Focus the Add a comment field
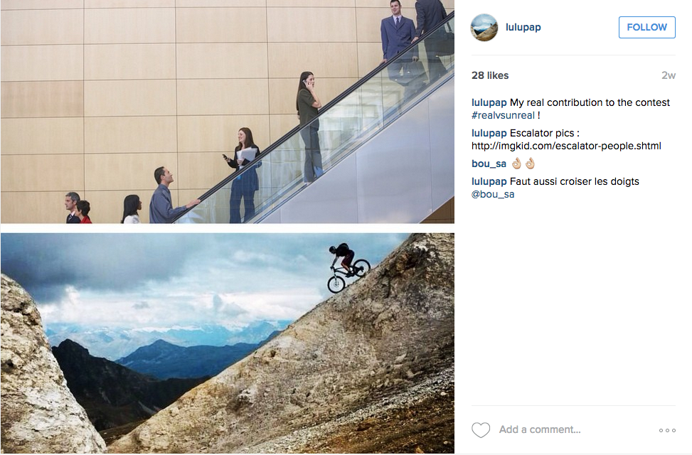The height and width of the screenshot is (455, 692). [574, 429]
